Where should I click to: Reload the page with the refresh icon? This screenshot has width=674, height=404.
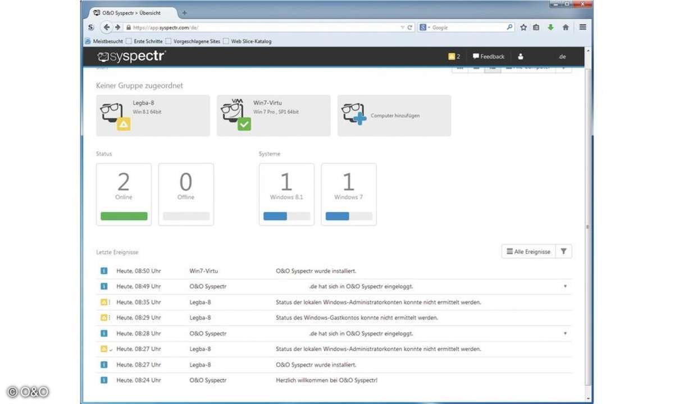click(x=411, y=27)
